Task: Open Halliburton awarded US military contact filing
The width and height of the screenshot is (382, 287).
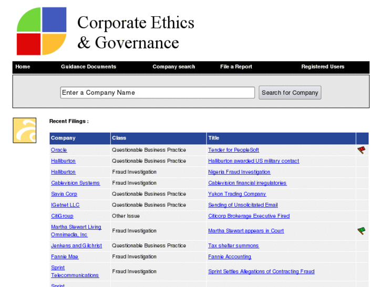Action: [x=254, y=161]
